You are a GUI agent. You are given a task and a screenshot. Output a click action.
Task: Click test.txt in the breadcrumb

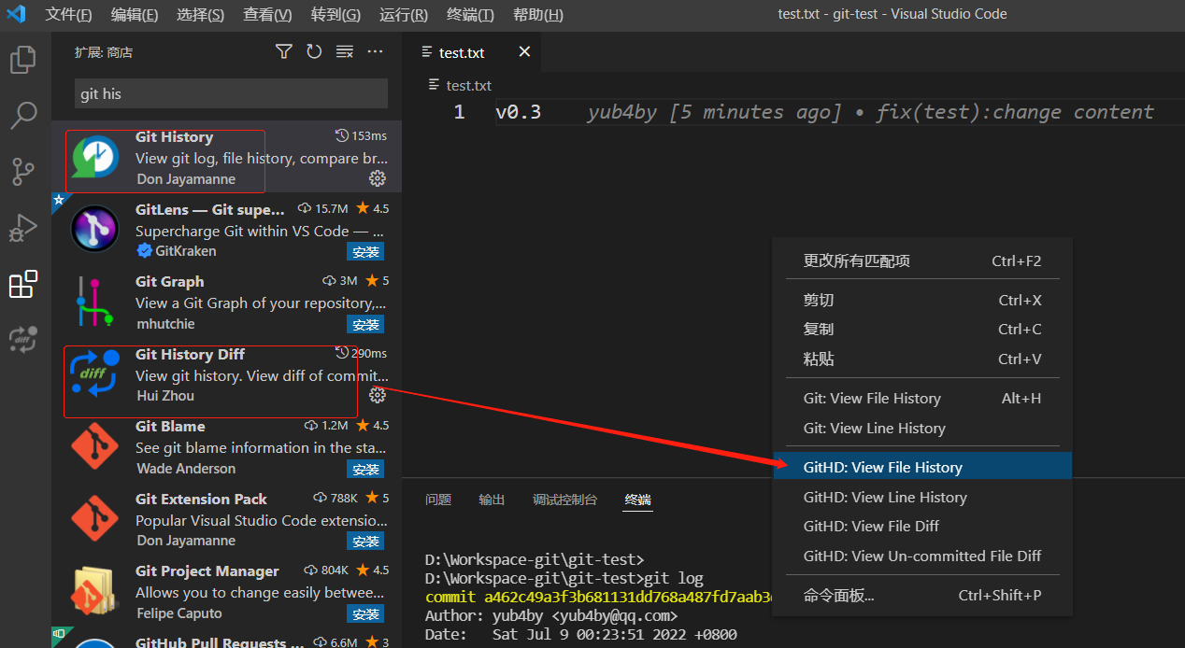pos(468,85)
